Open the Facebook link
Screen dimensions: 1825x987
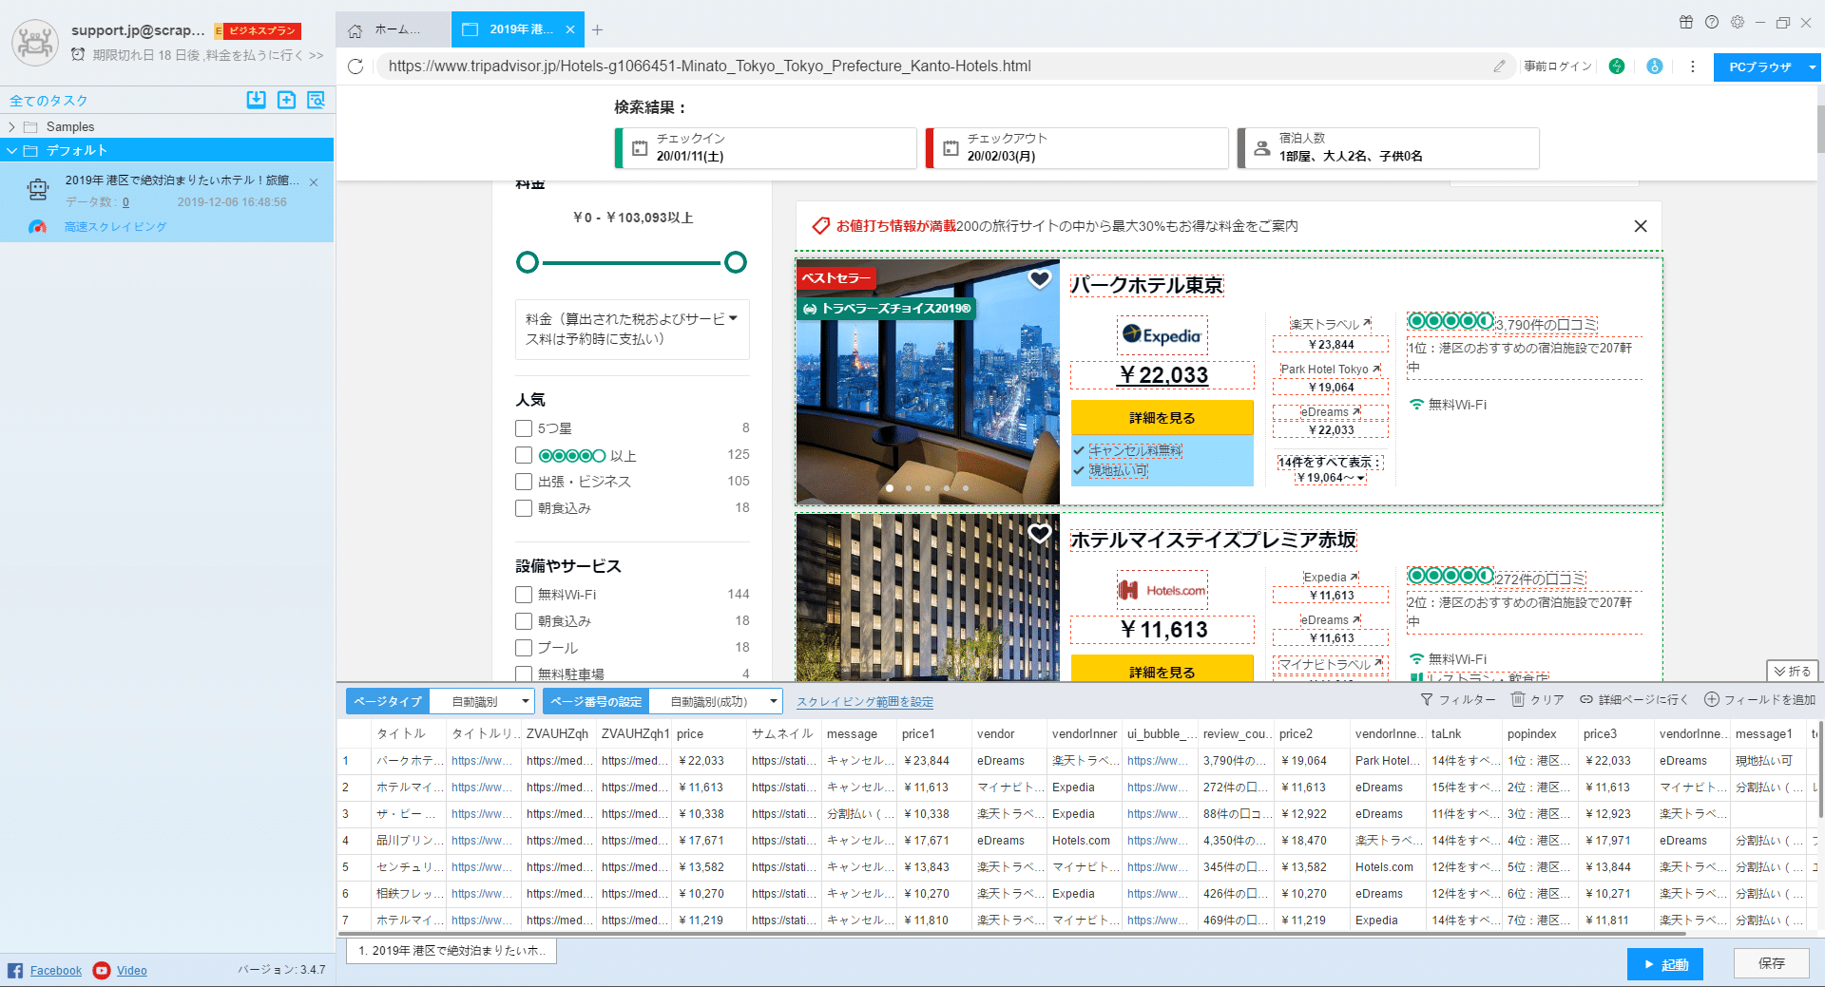[56, 971]
